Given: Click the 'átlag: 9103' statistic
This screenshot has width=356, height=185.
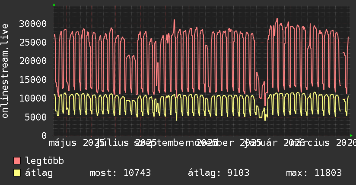Looking at the screenshot, I should tap(219, 173).
